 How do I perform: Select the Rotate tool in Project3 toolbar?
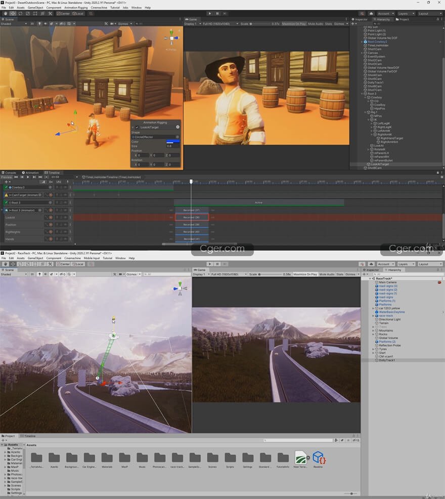click(x=20, y=14)
